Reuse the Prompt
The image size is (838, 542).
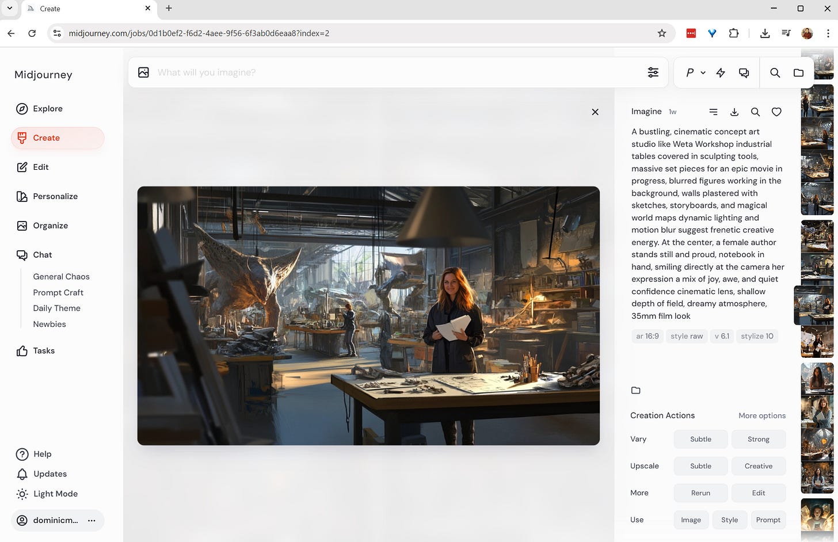(x=768, y=520)
